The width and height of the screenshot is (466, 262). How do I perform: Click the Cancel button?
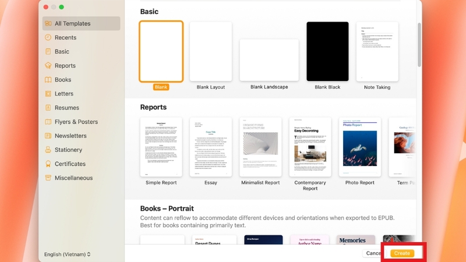pyautogui.click(x=373, y=253)
